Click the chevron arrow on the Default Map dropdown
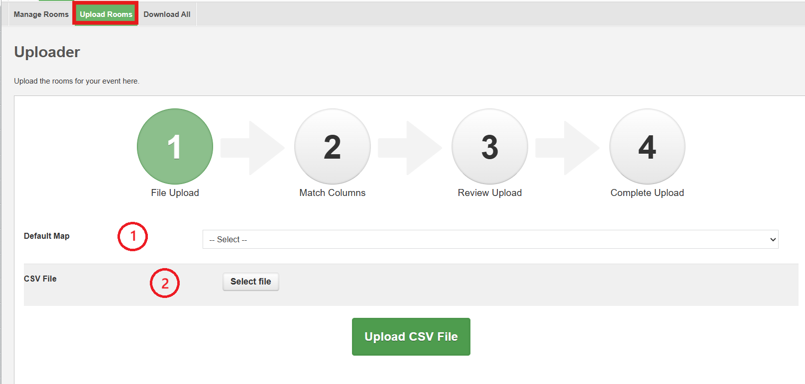Viewport: 805px width, 384px height. tap(773, 239)
